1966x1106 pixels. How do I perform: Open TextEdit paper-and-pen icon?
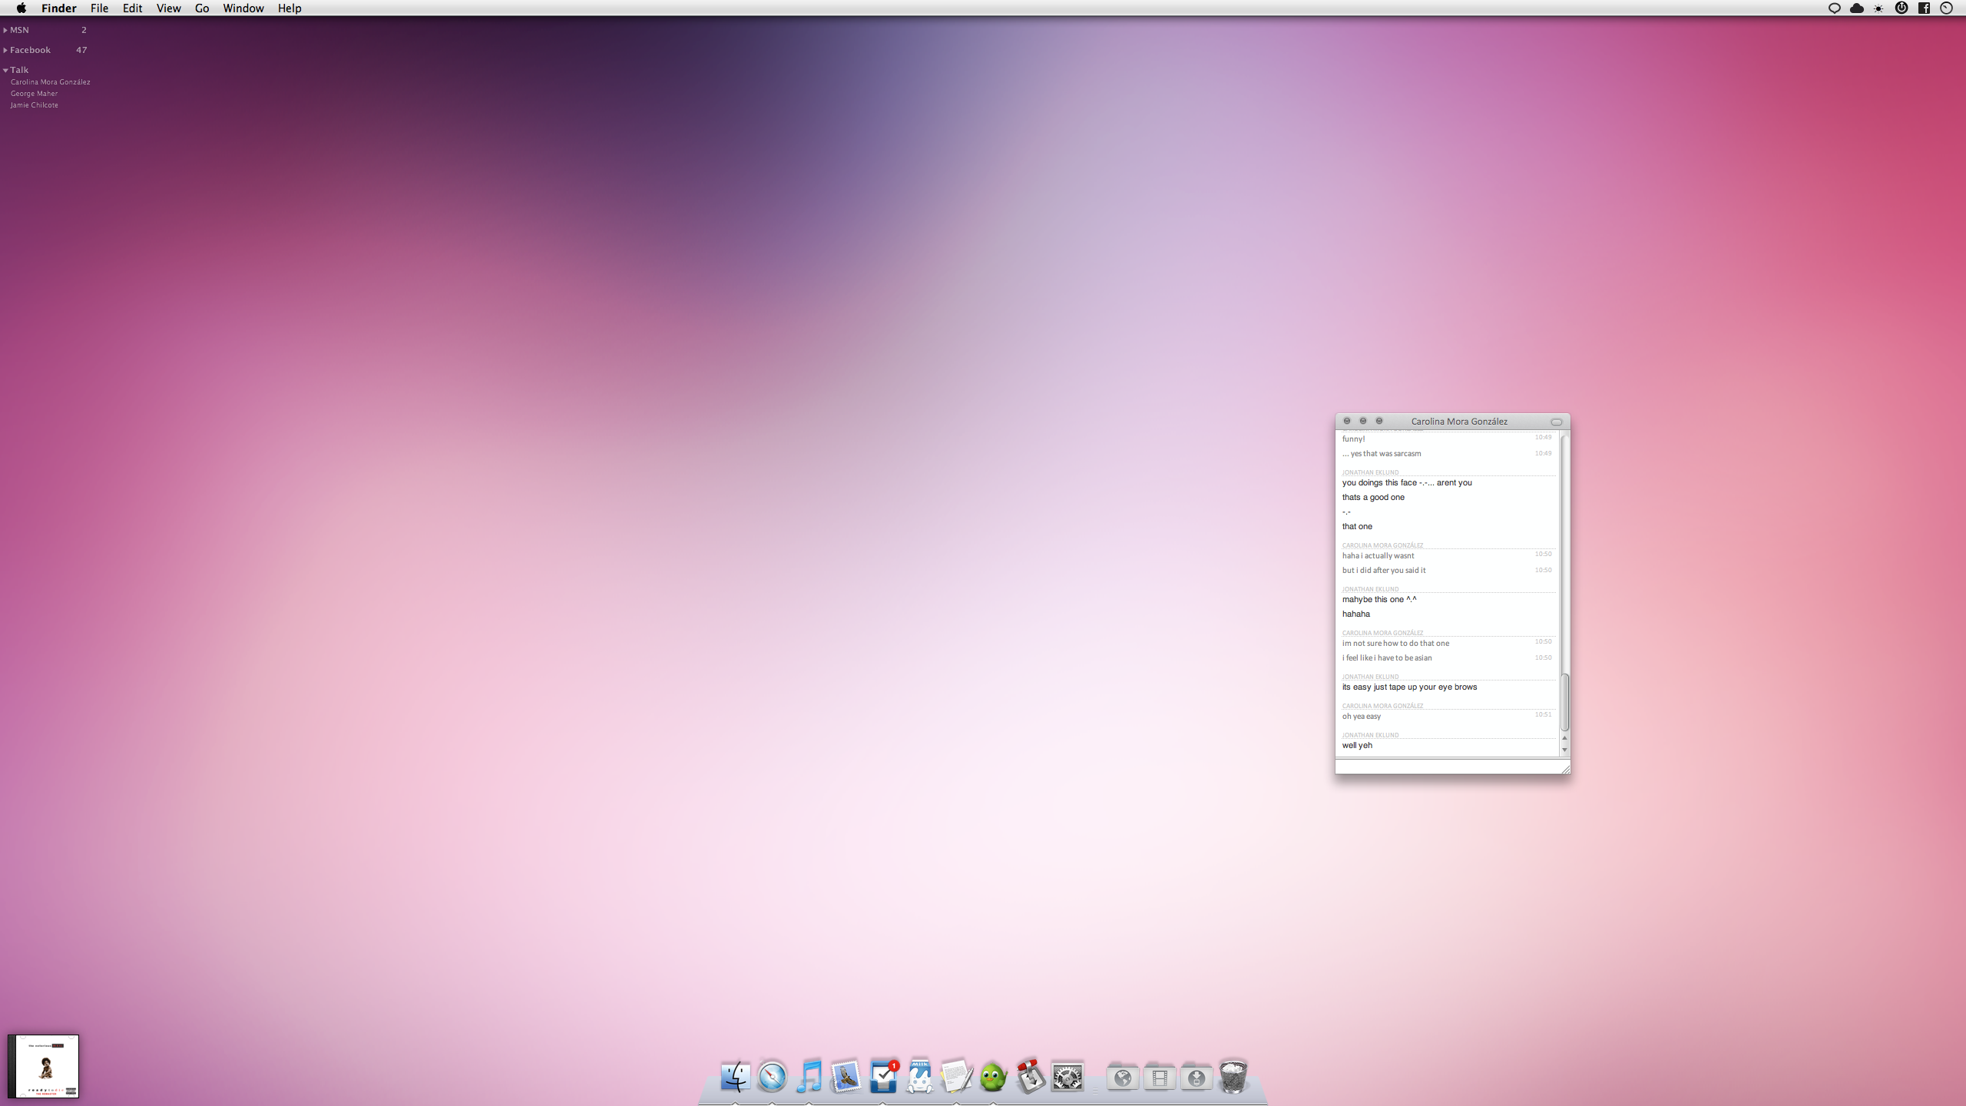tap(956, 1077)
